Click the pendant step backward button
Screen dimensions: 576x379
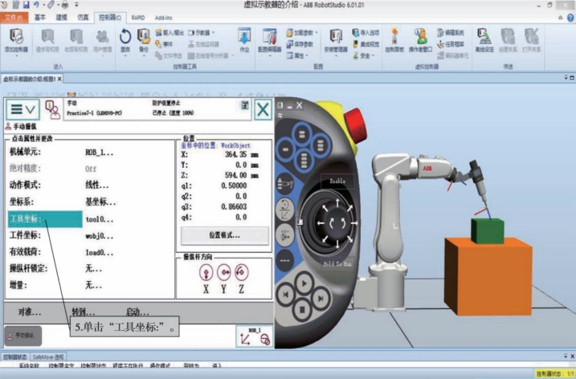[x=285, y=295]
